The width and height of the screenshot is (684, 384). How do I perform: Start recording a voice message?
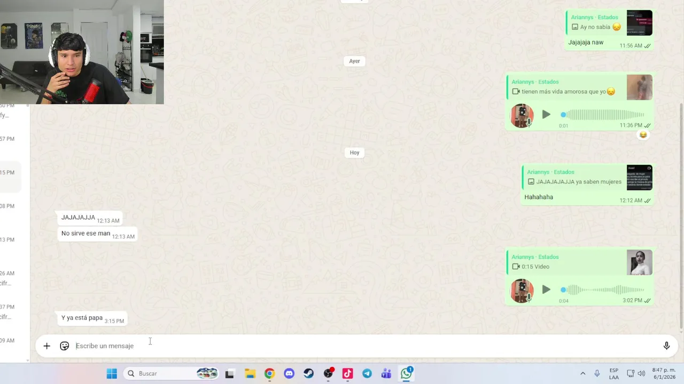click(x=666, y=346)
